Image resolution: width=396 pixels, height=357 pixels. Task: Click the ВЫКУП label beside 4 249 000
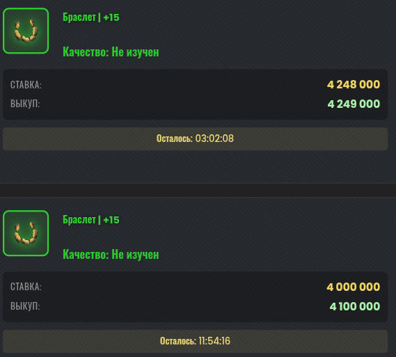coord(25,104)
